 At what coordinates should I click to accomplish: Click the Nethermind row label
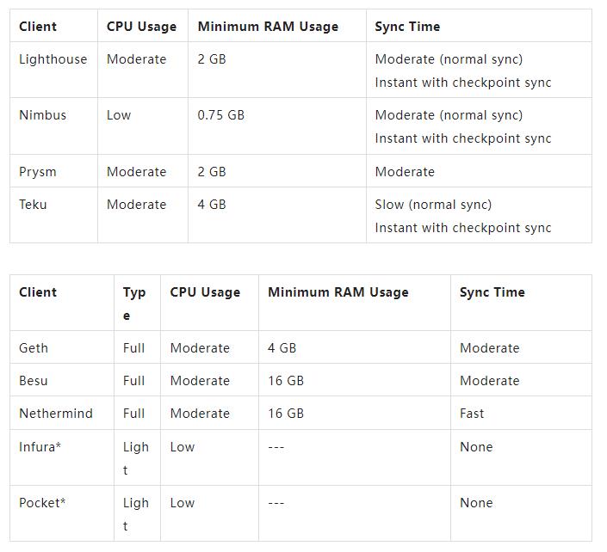tap(56, 414)
